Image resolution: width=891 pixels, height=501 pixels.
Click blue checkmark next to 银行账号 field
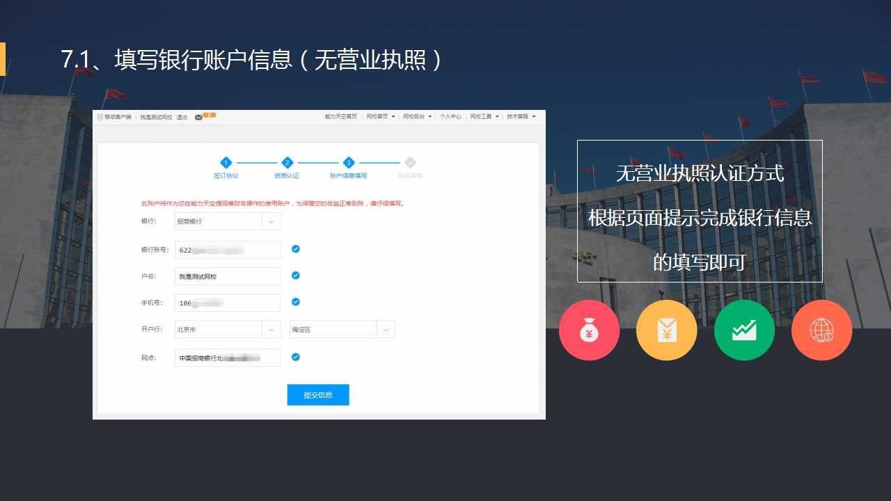296,249
